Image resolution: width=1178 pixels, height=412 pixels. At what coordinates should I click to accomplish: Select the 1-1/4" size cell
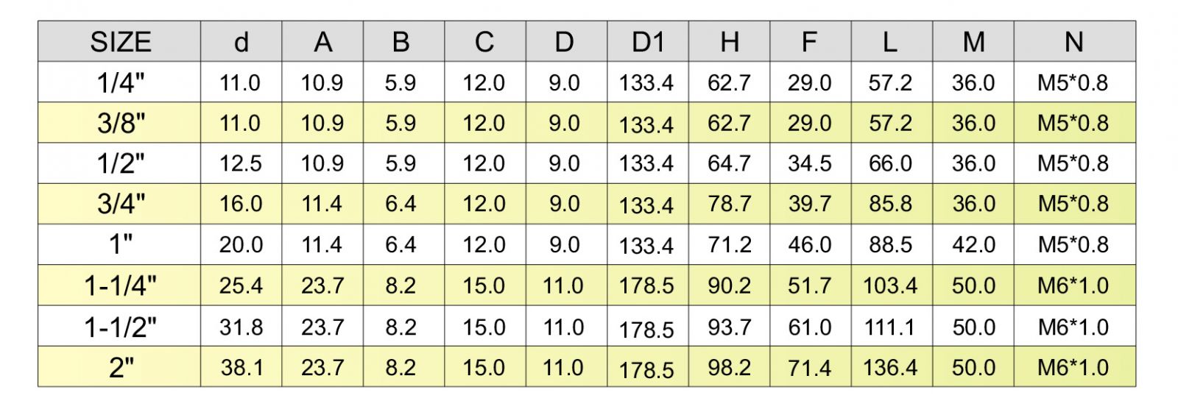tap(121, 285)
